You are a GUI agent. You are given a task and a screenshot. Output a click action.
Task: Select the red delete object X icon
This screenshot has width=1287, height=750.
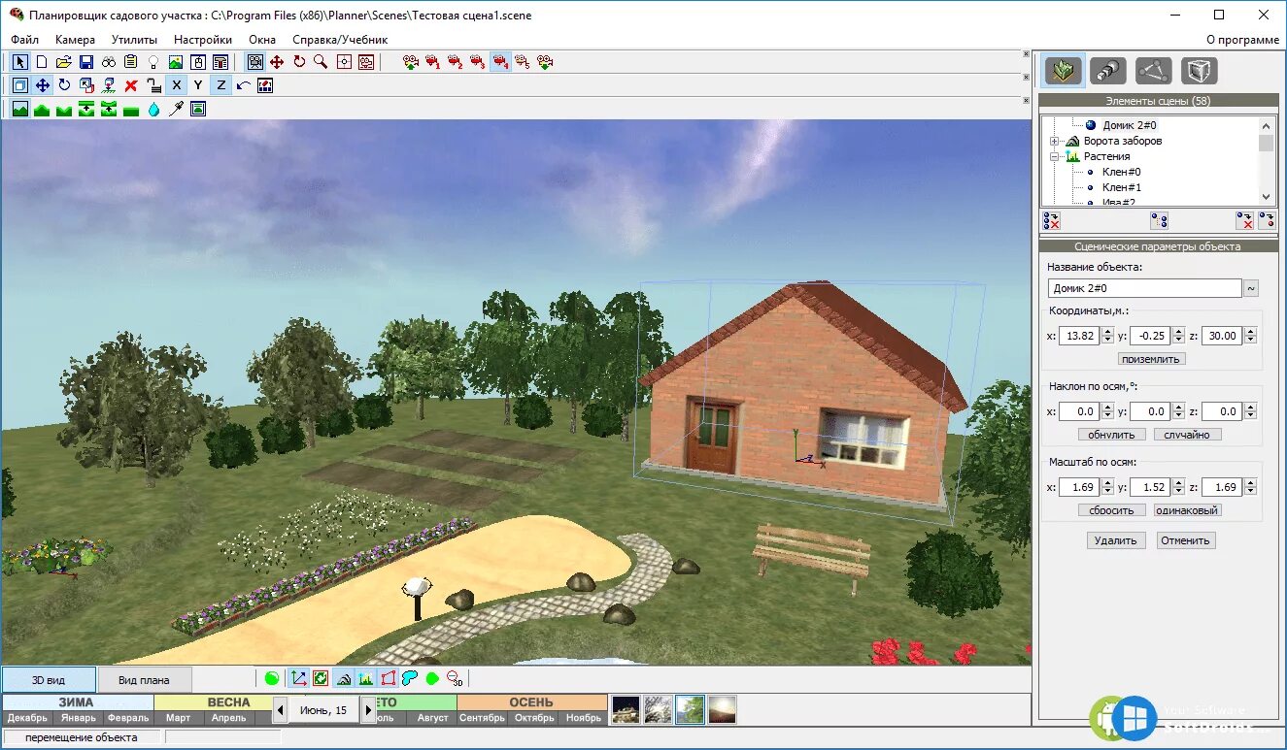(x=131, y=85)
